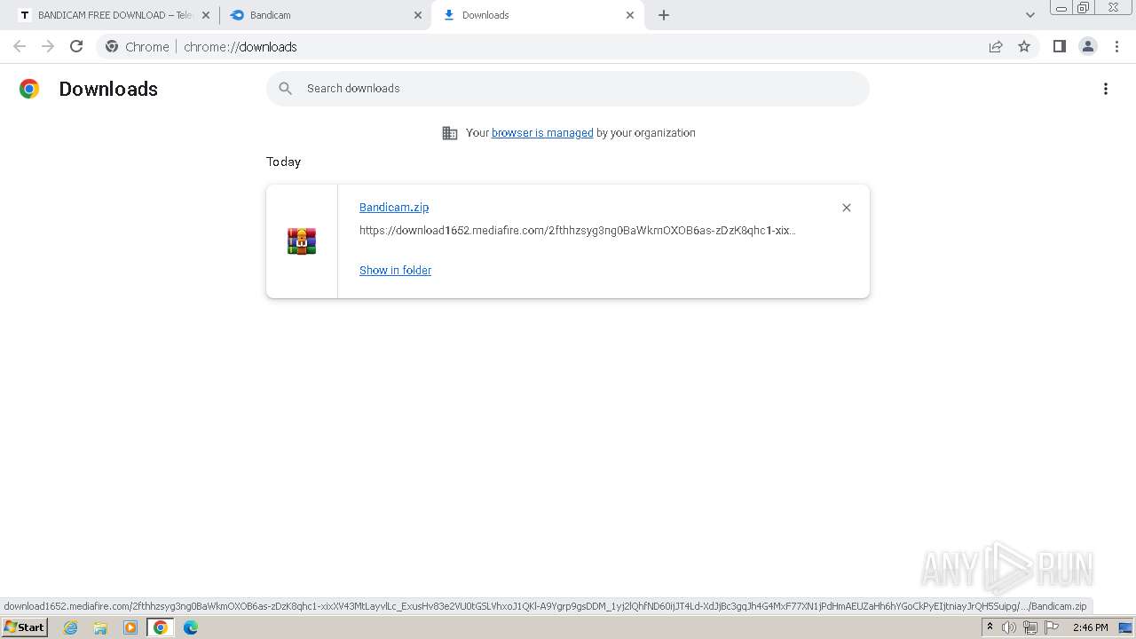
Task: Click the Chrome logo beside Downloads
Action: pos(29,89)
